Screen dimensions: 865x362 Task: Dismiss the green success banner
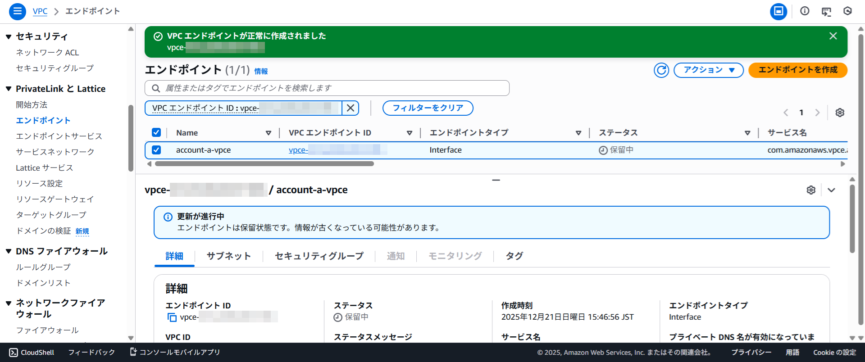point(833,36)
